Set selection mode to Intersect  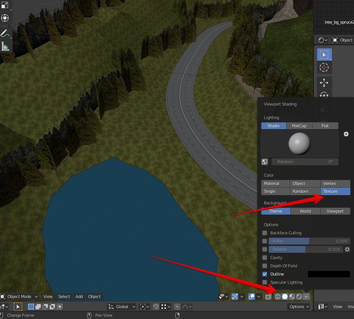coord(59,307)
